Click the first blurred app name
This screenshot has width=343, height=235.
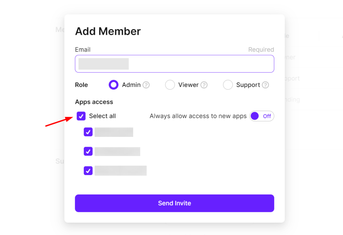[114, 132]
